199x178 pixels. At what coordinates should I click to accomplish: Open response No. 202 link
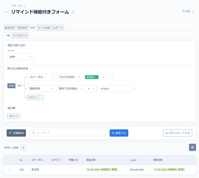point(22,169)
